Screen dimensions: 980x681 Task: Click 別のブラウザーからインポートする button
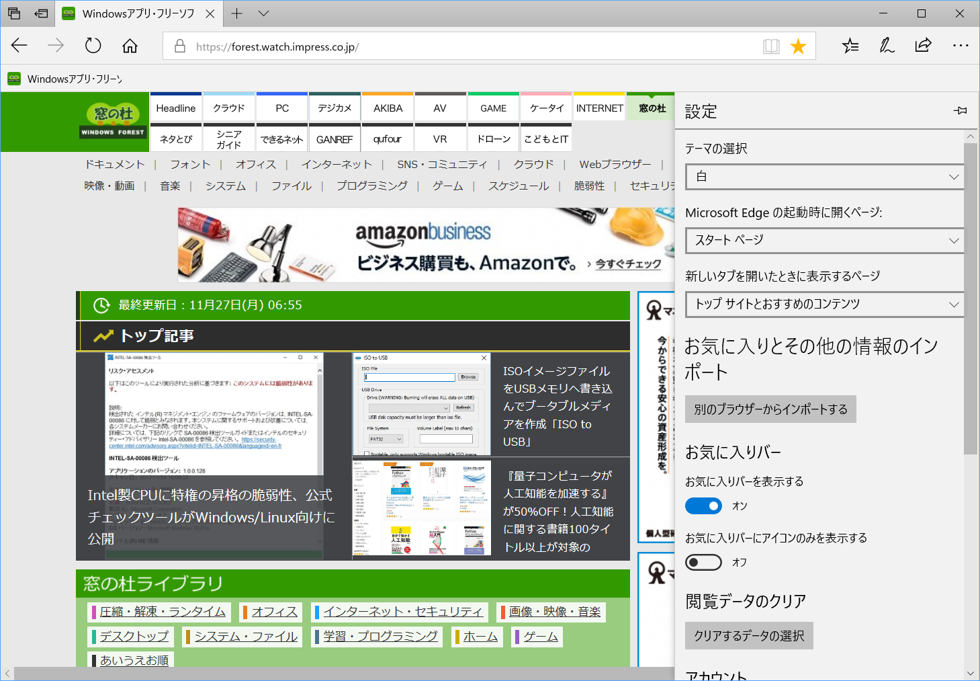[x=770, y=409]
